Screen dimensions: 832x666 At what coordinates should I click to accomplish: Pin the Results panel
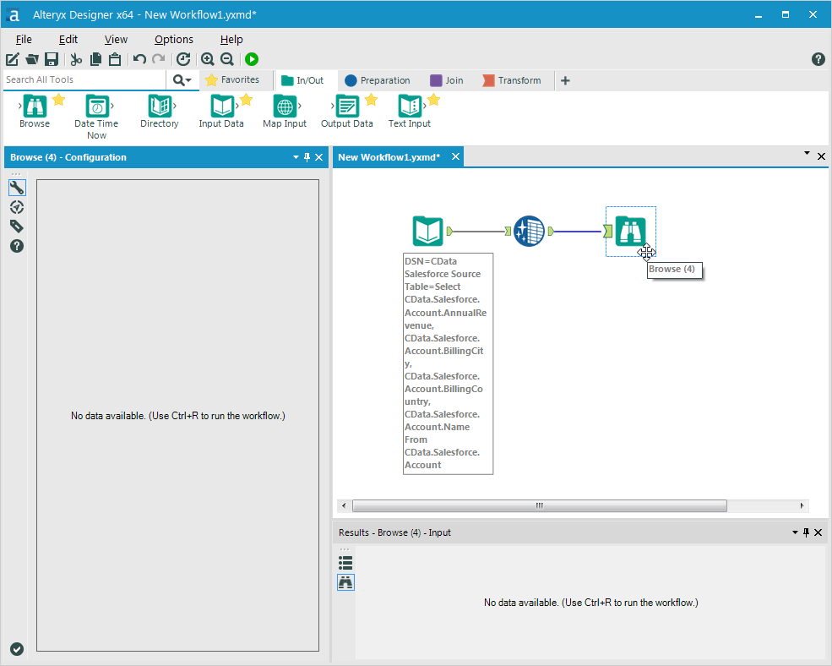(806, 532)
